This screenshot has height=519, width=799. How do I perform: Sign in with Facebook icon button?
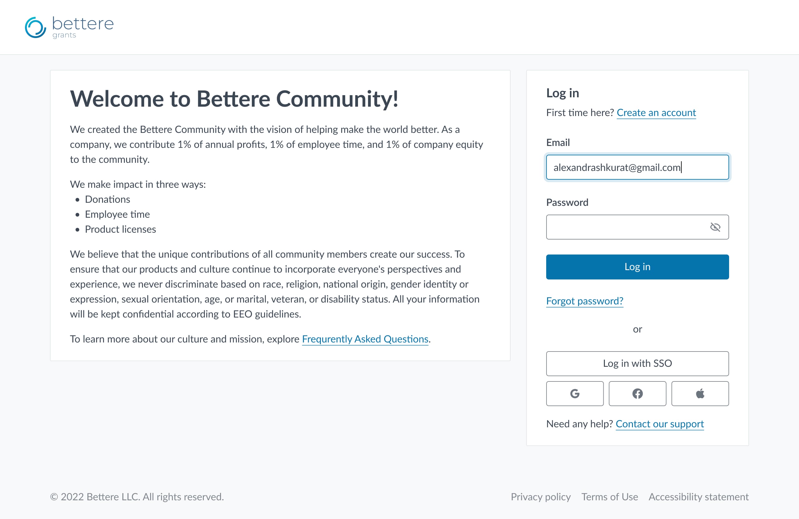point(637,394)
